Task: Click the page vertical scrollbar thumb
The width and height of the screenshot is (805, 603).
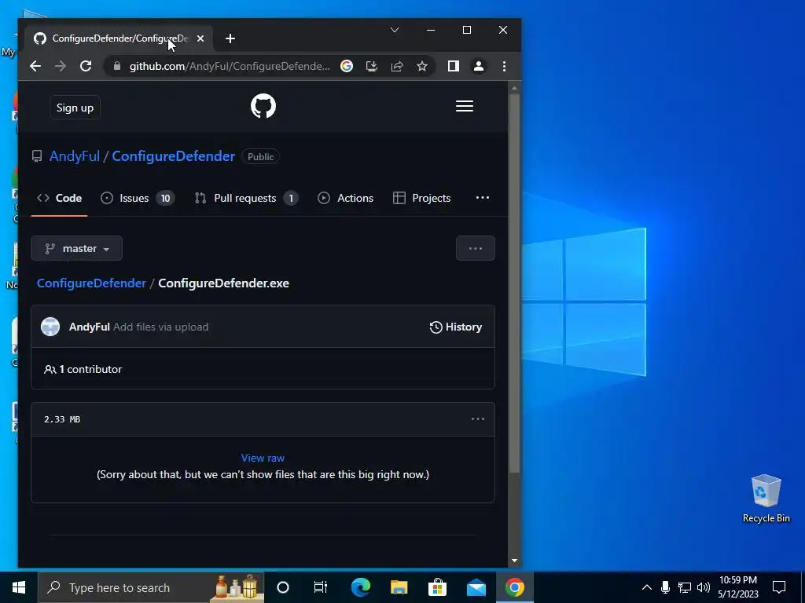Action: [514, 283]
